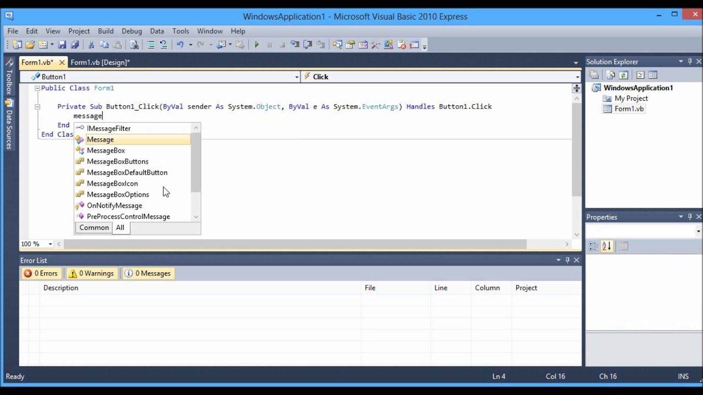This screenshot has width=703, height=395.
Task: Toggle Alphabetical sort in Properties panel
Action: [606, 246]
